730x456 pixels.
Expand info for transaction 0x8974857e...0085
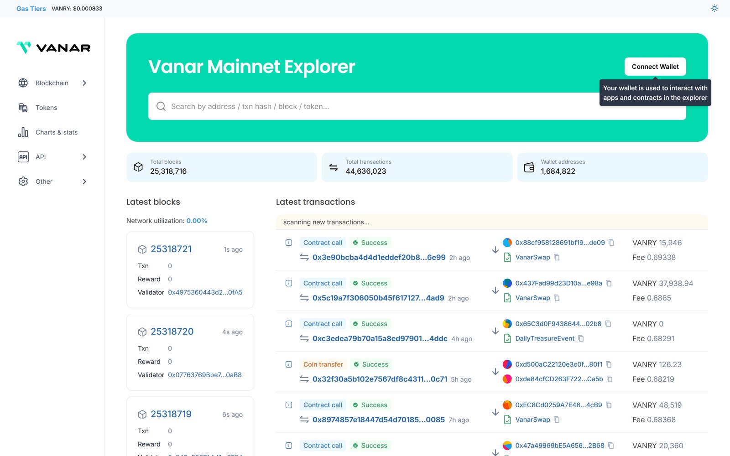pyautogui.click(x=289, y=405)
